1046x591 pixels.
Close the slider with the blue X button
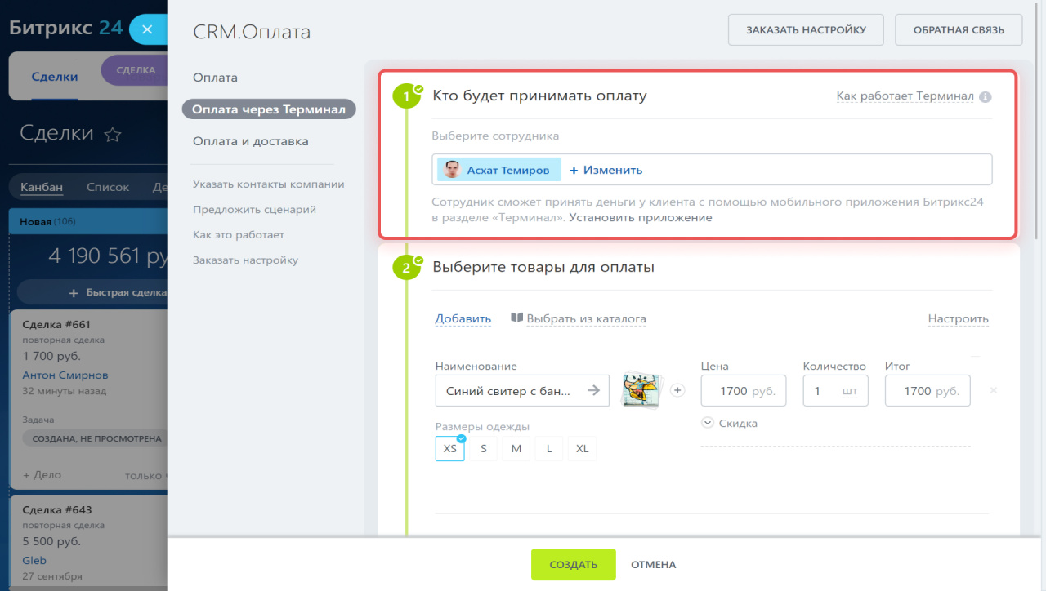coord(147,29)
